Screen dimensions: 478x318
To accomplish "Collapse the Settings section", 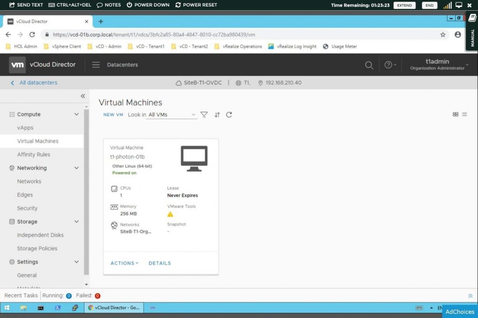I will [x=77, y=261].
